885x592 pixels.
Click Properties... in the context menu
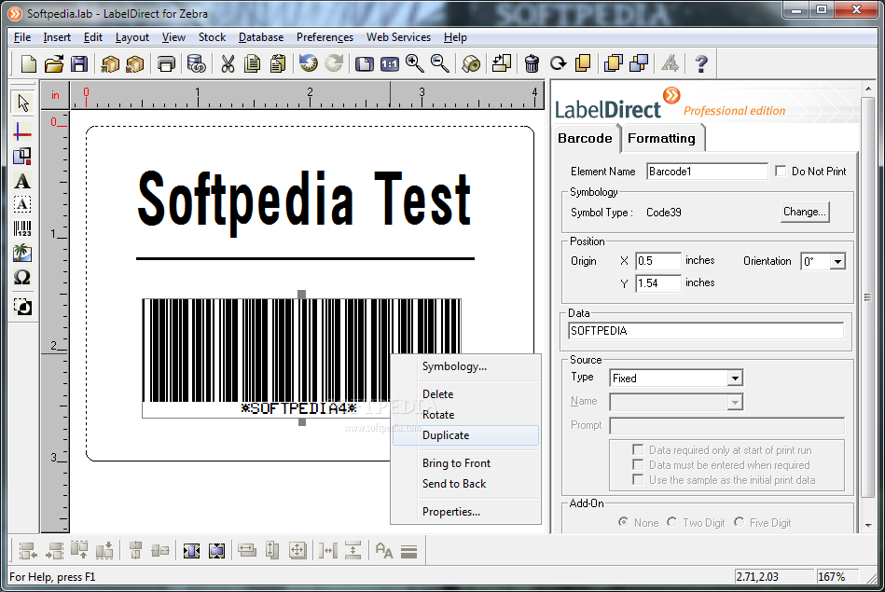(x=465, y=511)
